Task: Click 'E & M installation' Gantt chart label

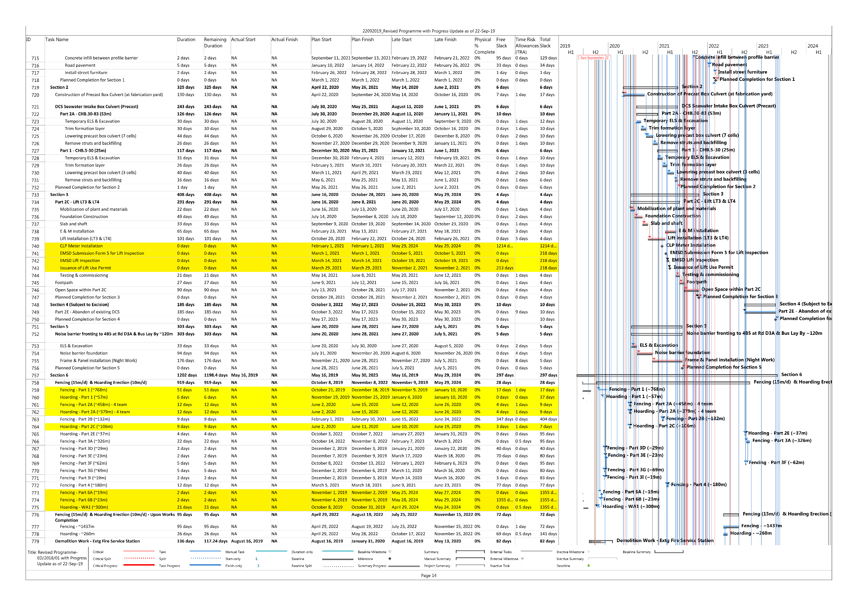Action: [x=699, y=231]
